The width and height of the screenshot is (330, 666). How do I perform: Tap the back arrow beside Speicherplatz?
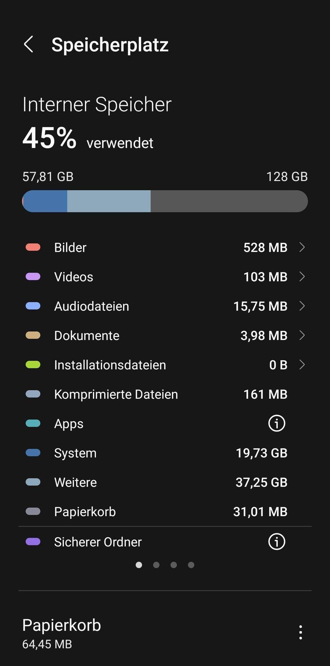29,44
